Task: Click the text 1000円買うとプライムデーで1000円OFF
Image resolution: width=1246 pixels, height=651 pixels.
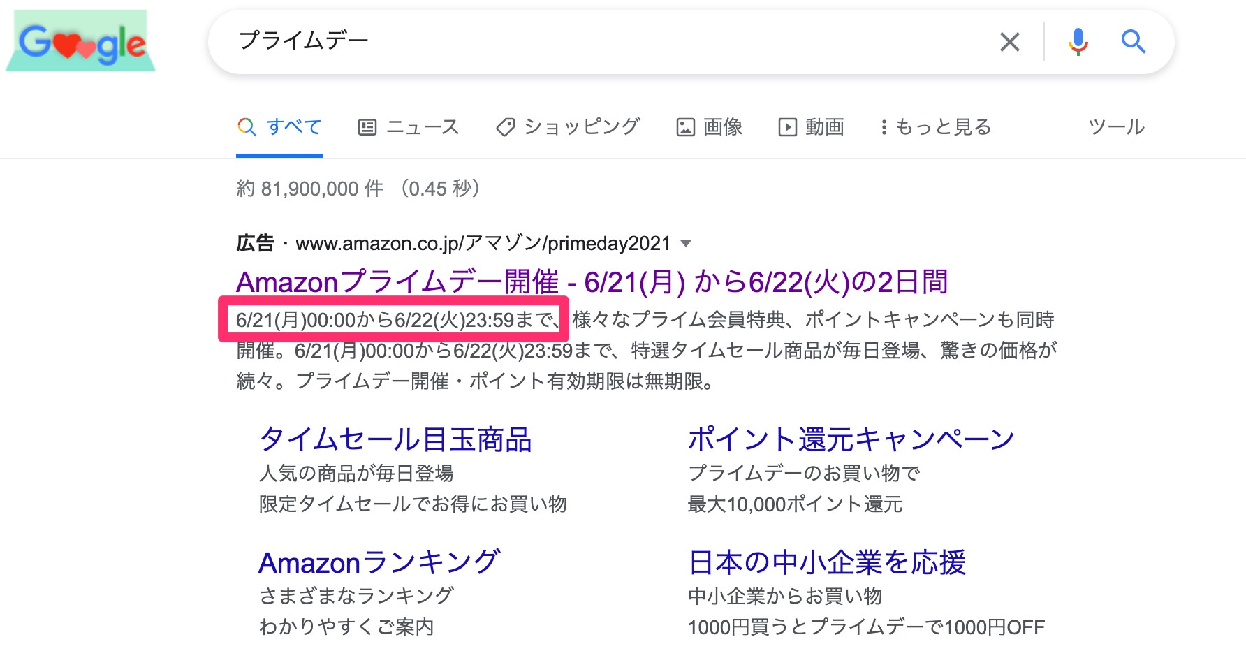Action: click(866, 627)
